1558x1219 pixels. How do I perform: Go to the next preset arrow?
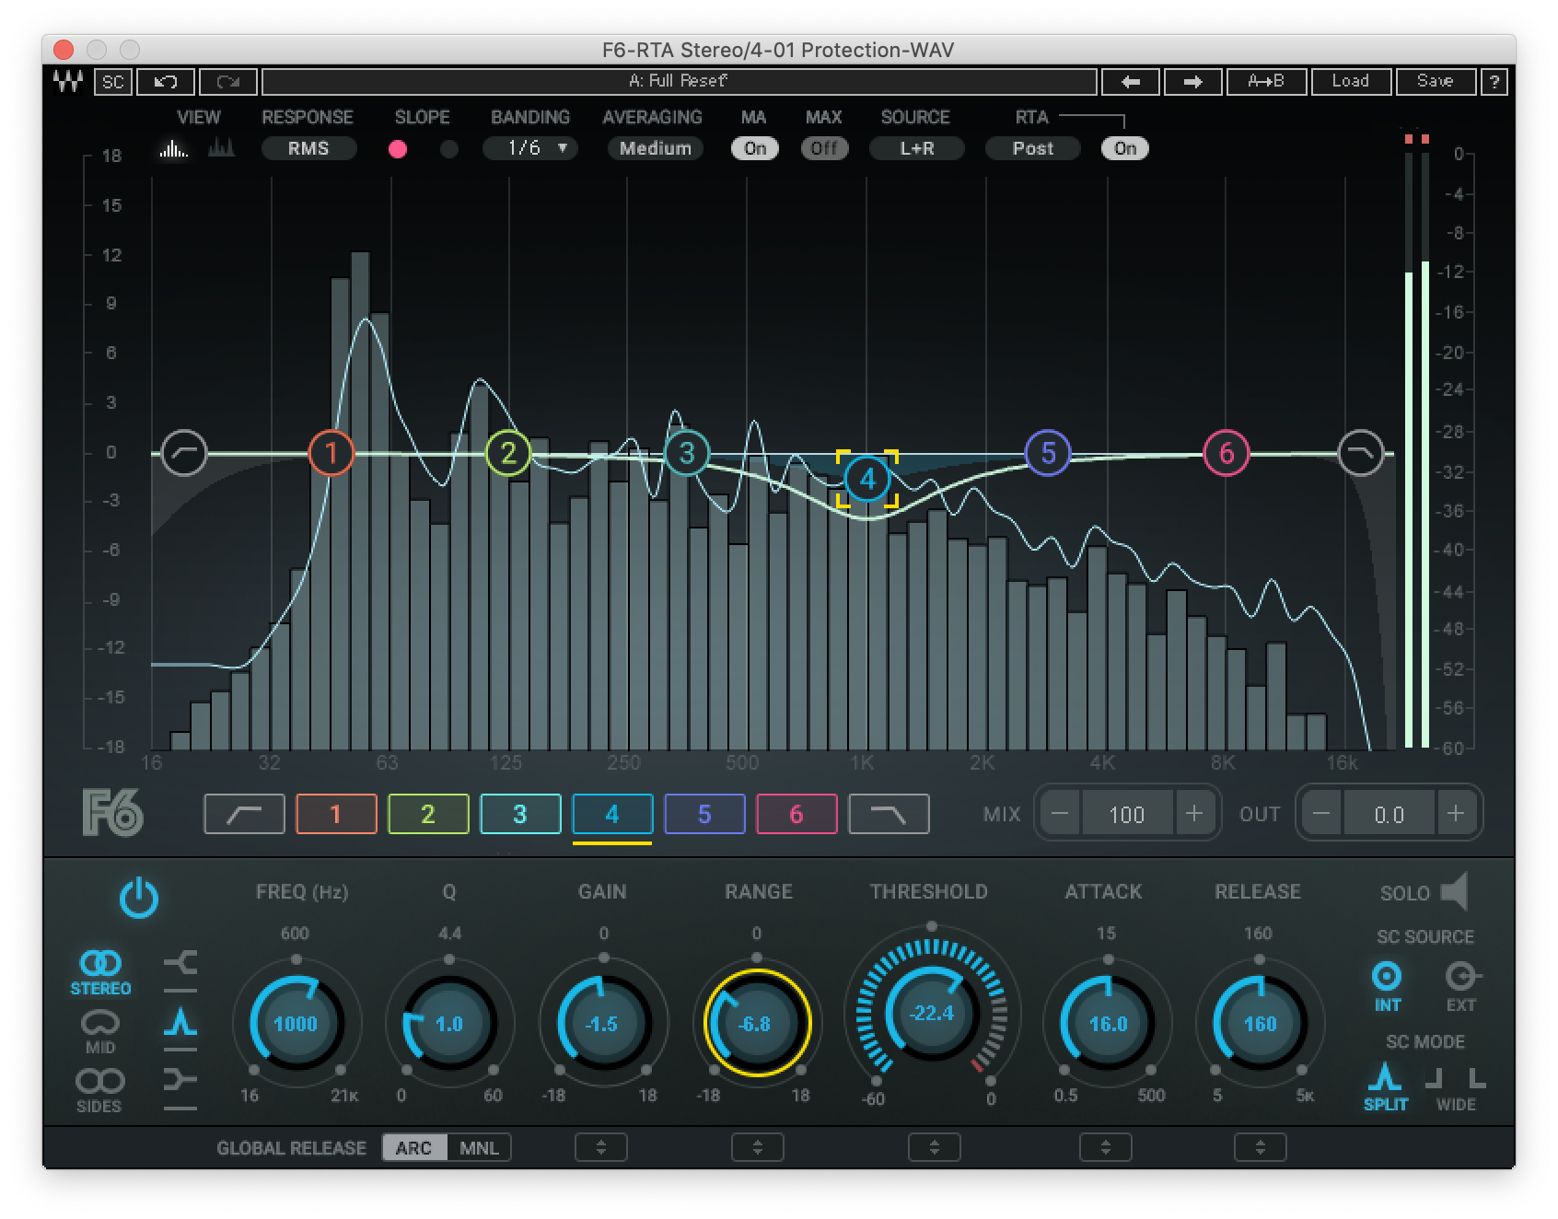(1193, 82)
